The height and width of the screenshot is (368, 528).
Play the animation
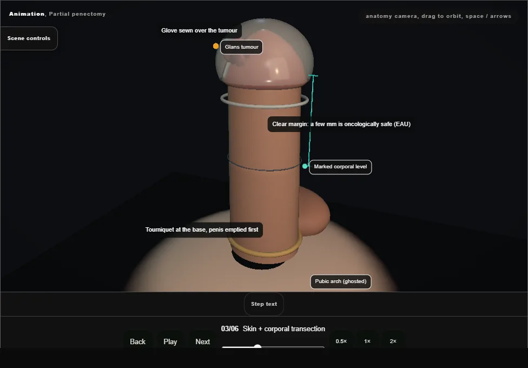[x=170, y=341]
